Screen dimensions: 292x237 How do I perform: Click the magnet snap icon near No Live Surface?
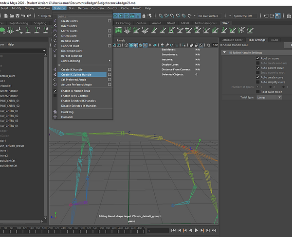click(x=190, y=16)
